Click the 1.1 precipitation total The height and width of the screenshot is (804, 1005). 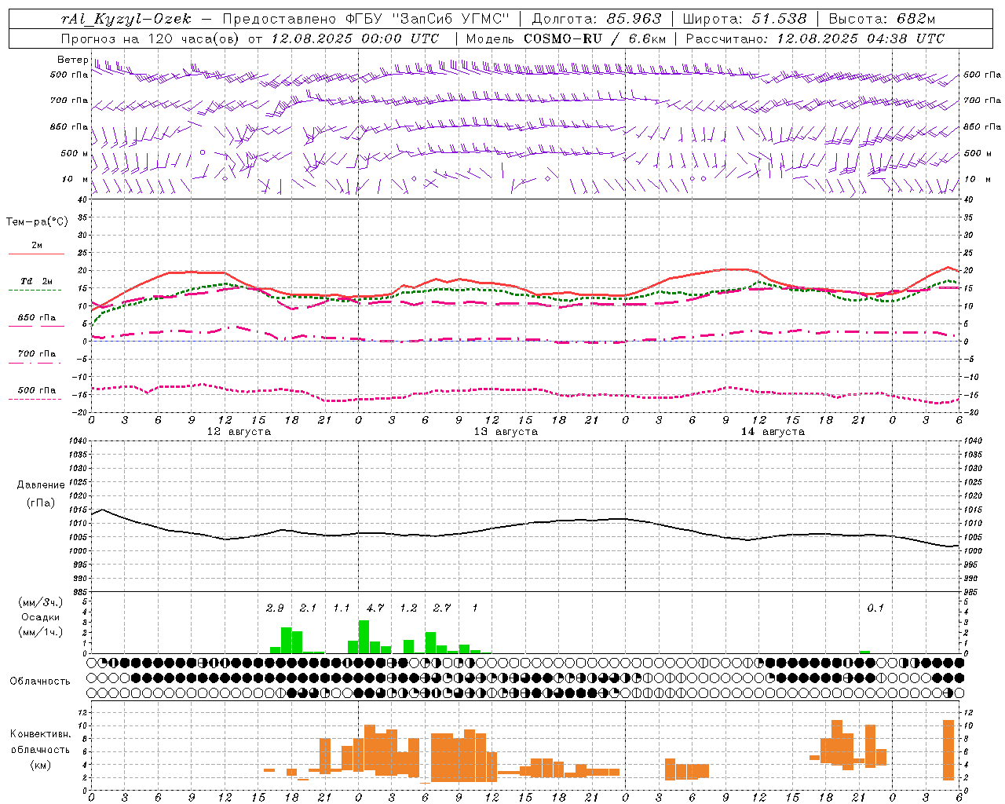[x=341, y=608]
